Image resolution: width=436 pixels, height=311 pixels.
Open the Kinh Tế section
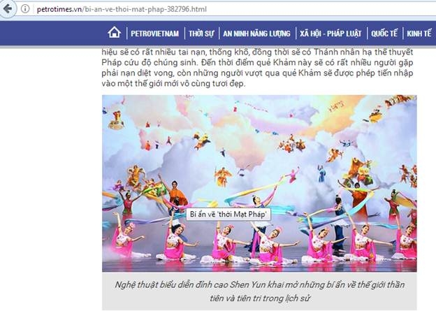tap(419, 34)
